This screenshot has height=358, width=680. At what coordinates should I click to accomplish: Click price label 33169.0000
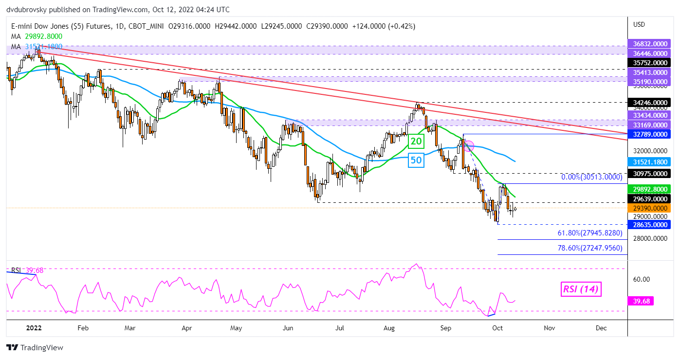[x=650, y=125]
